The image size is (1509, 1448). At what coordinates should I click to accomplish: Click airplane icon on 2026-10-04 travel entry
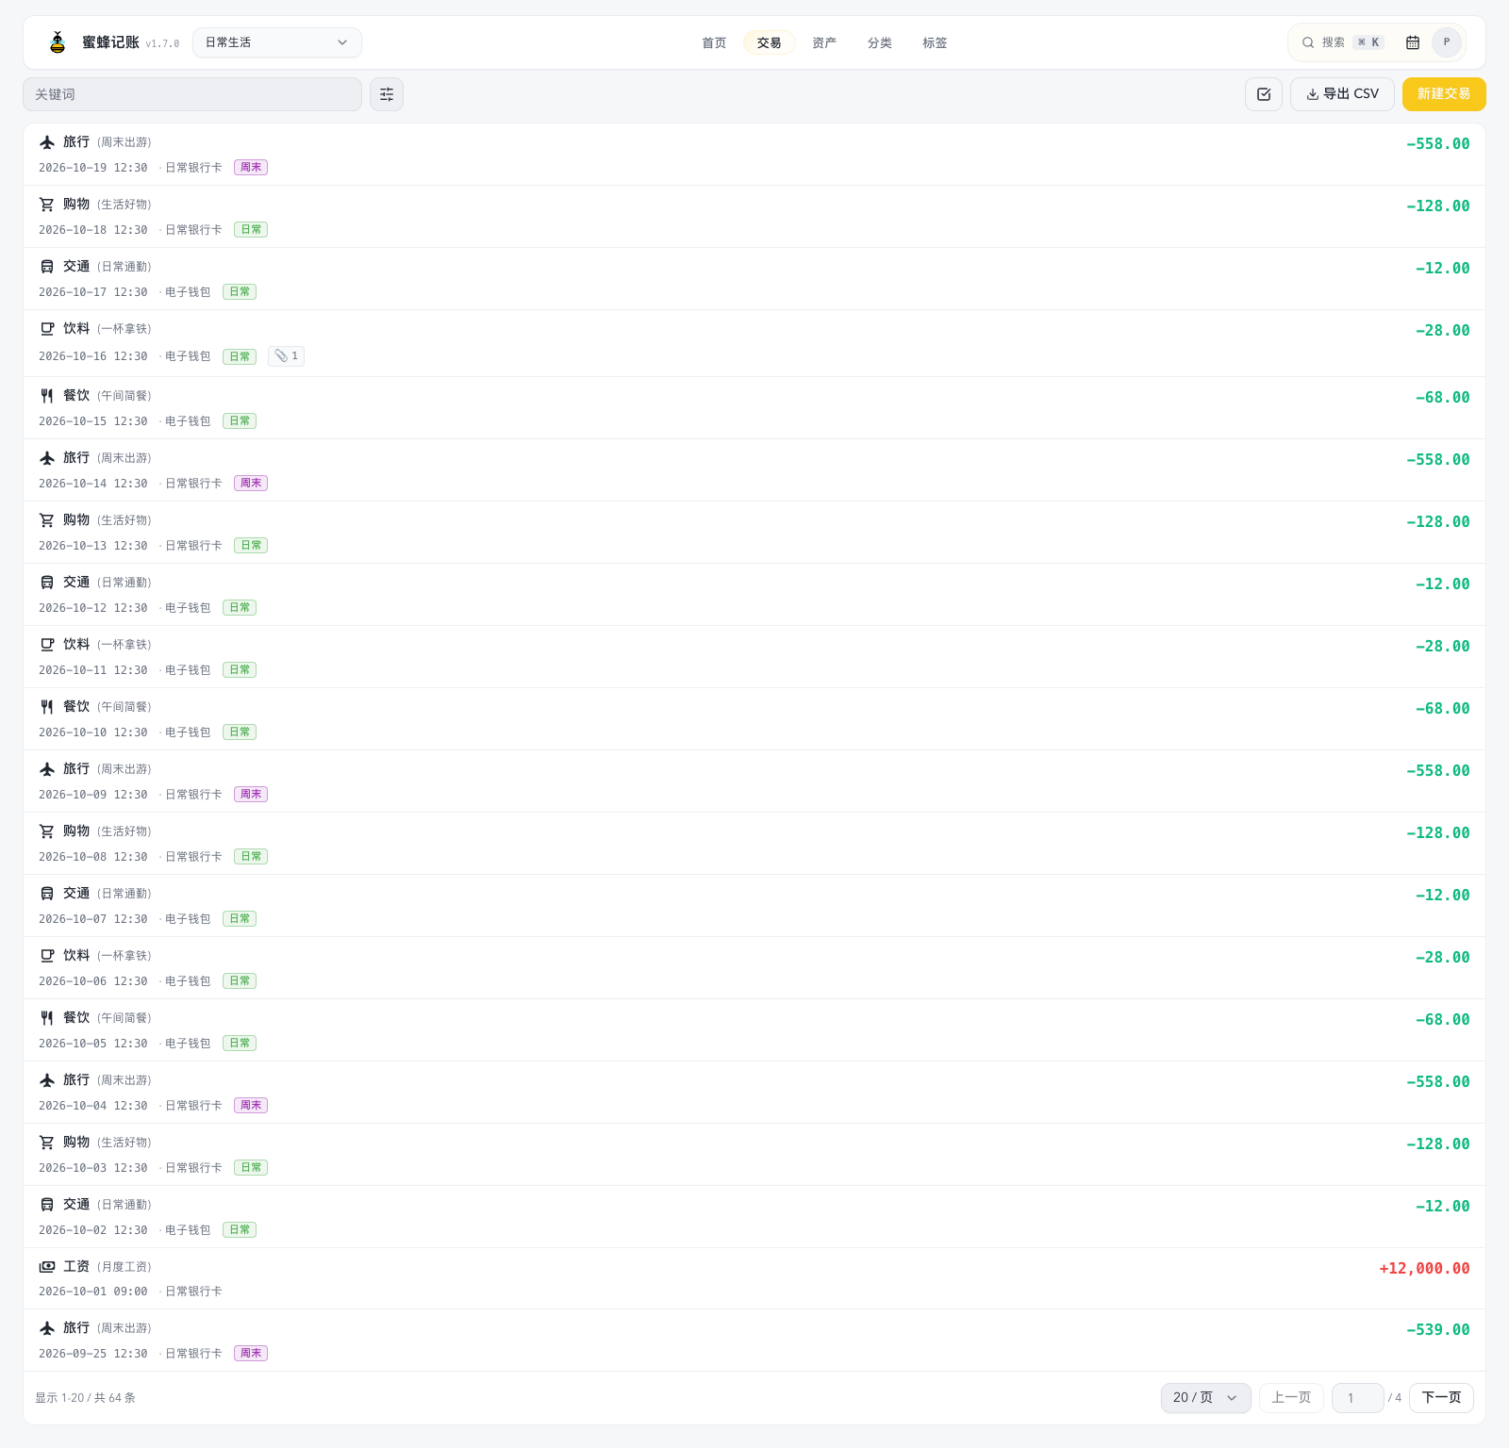(47, 1080)
